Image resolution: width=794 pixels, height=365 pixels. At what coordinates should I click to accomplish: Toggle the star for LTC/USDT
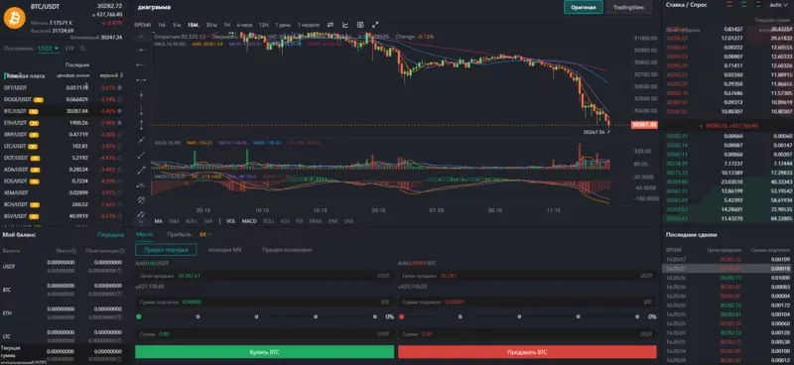[120, 146]
